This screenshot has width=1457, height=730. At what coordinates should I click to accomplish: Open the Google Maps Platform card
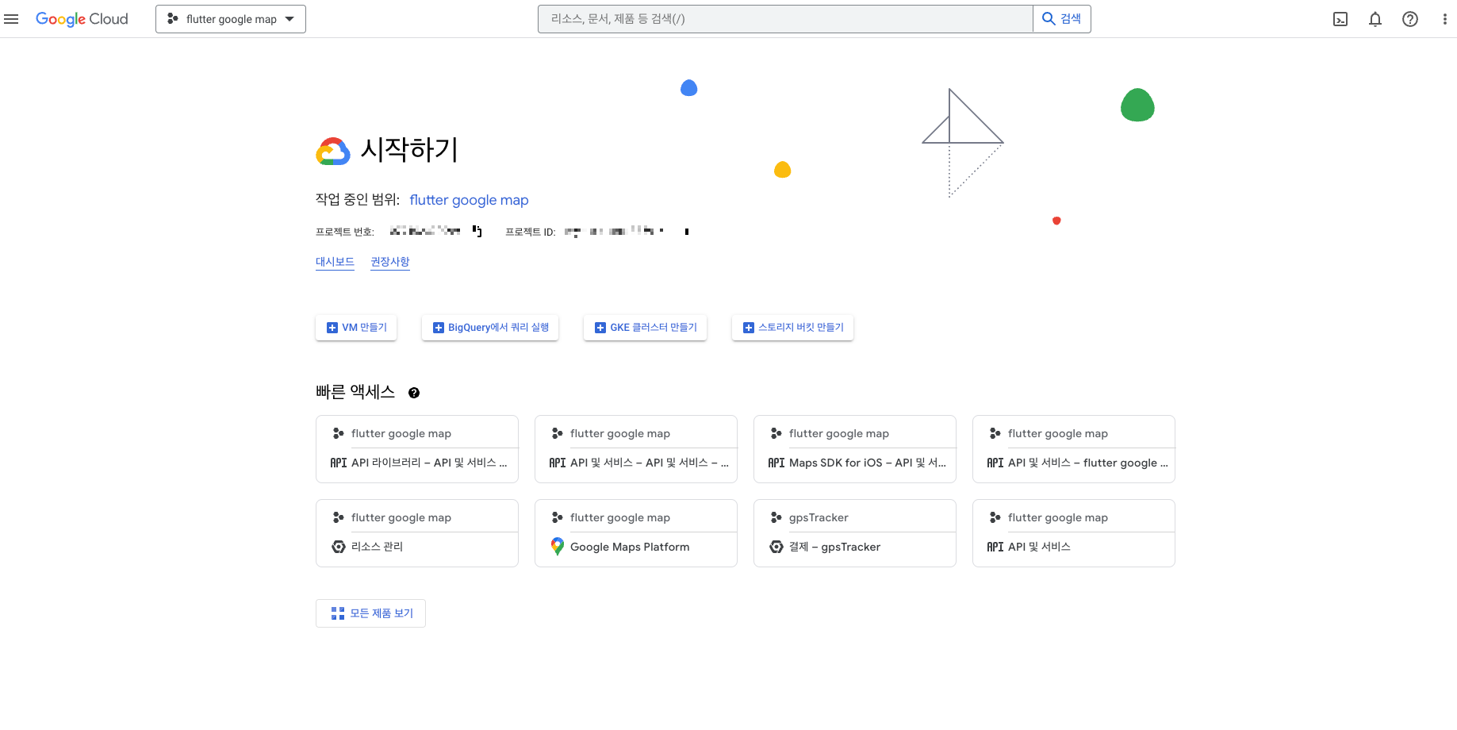point(636,533)
